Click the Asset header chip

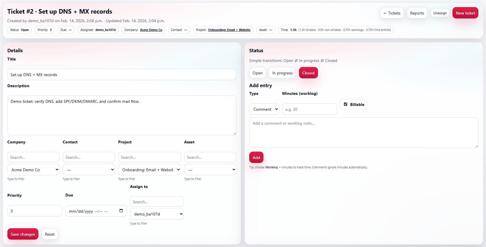tap(266, 30)
